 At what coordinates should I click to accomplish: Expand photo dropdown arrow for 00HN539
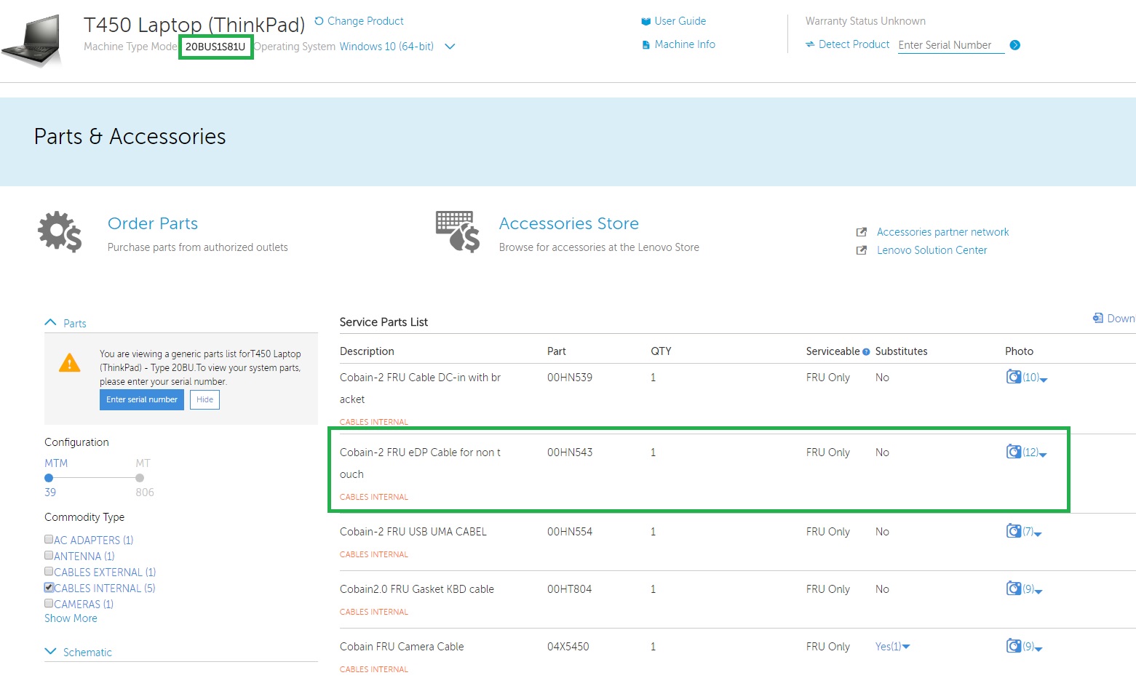[x=1044, y=380]
